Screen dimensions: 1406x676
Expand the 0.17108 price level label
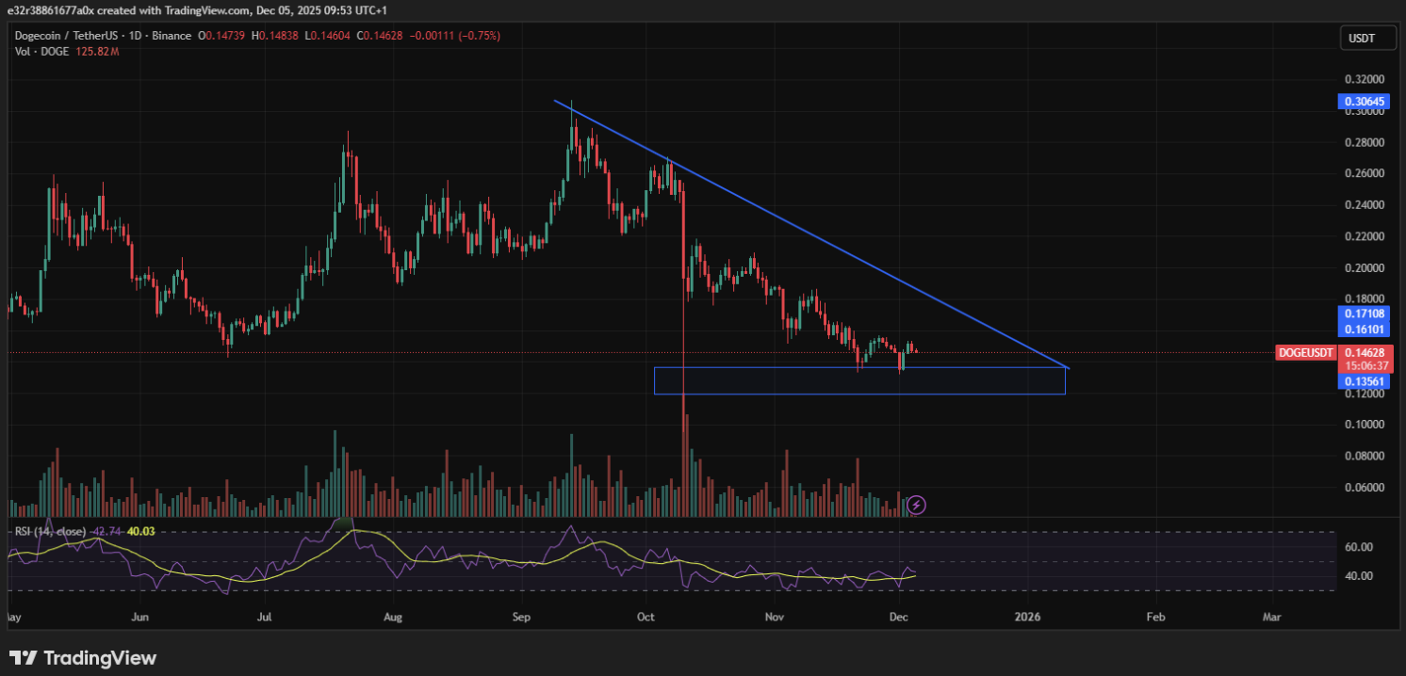(x=1363, y=314)
